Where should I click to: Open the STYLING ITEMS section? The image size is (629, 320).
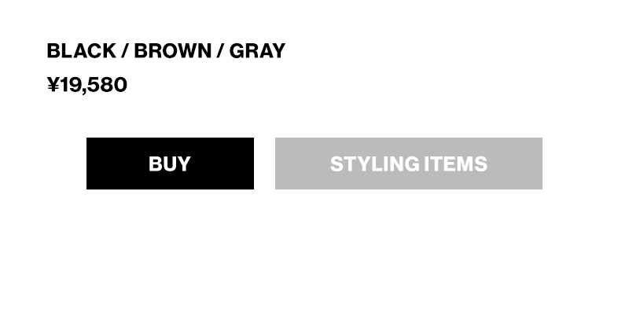pyautogui.click(x=408, y=164)
